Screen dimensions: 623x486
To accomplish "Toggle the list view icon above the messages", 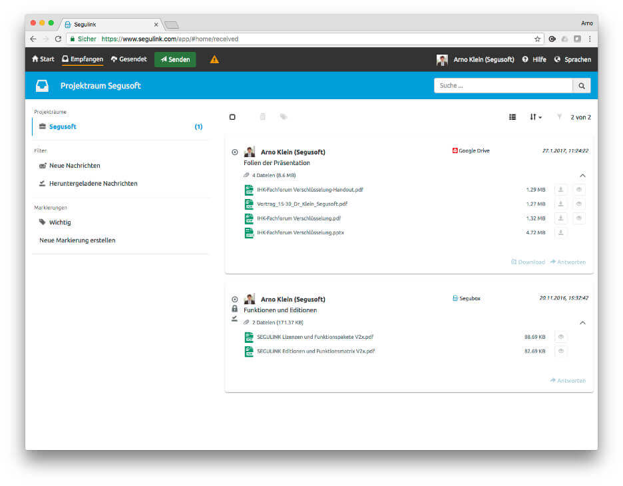I will coord(513,117).
